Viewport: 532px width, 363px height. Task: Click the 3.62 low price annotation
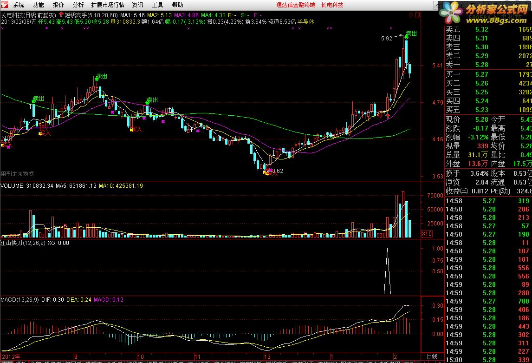(278, 171)
